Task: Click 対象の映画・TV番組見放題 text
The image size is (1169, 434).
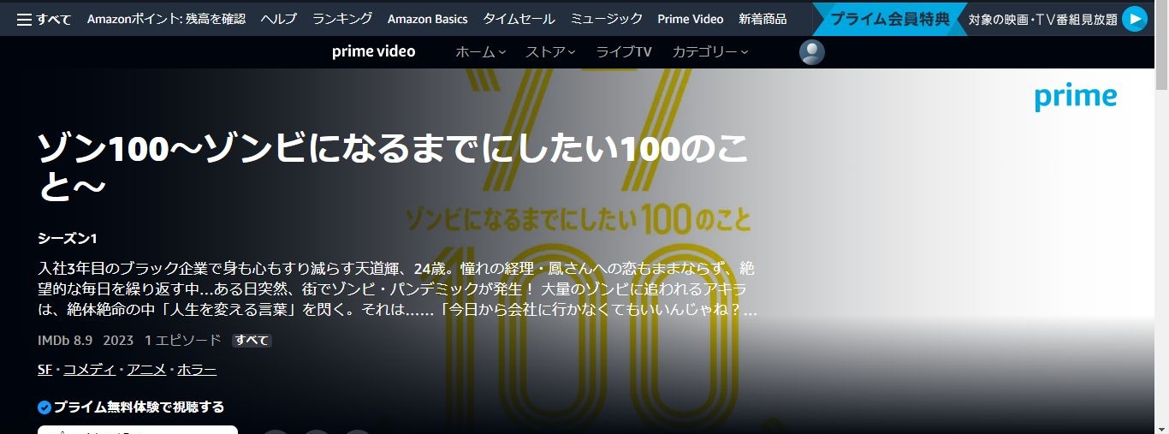Action: point(1043,20)
